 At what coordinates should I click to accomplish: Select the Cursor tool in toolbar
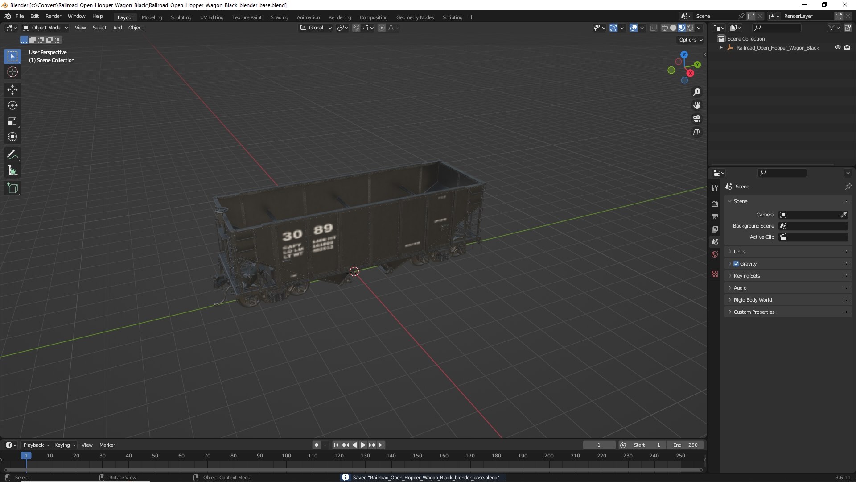point(12,72)
